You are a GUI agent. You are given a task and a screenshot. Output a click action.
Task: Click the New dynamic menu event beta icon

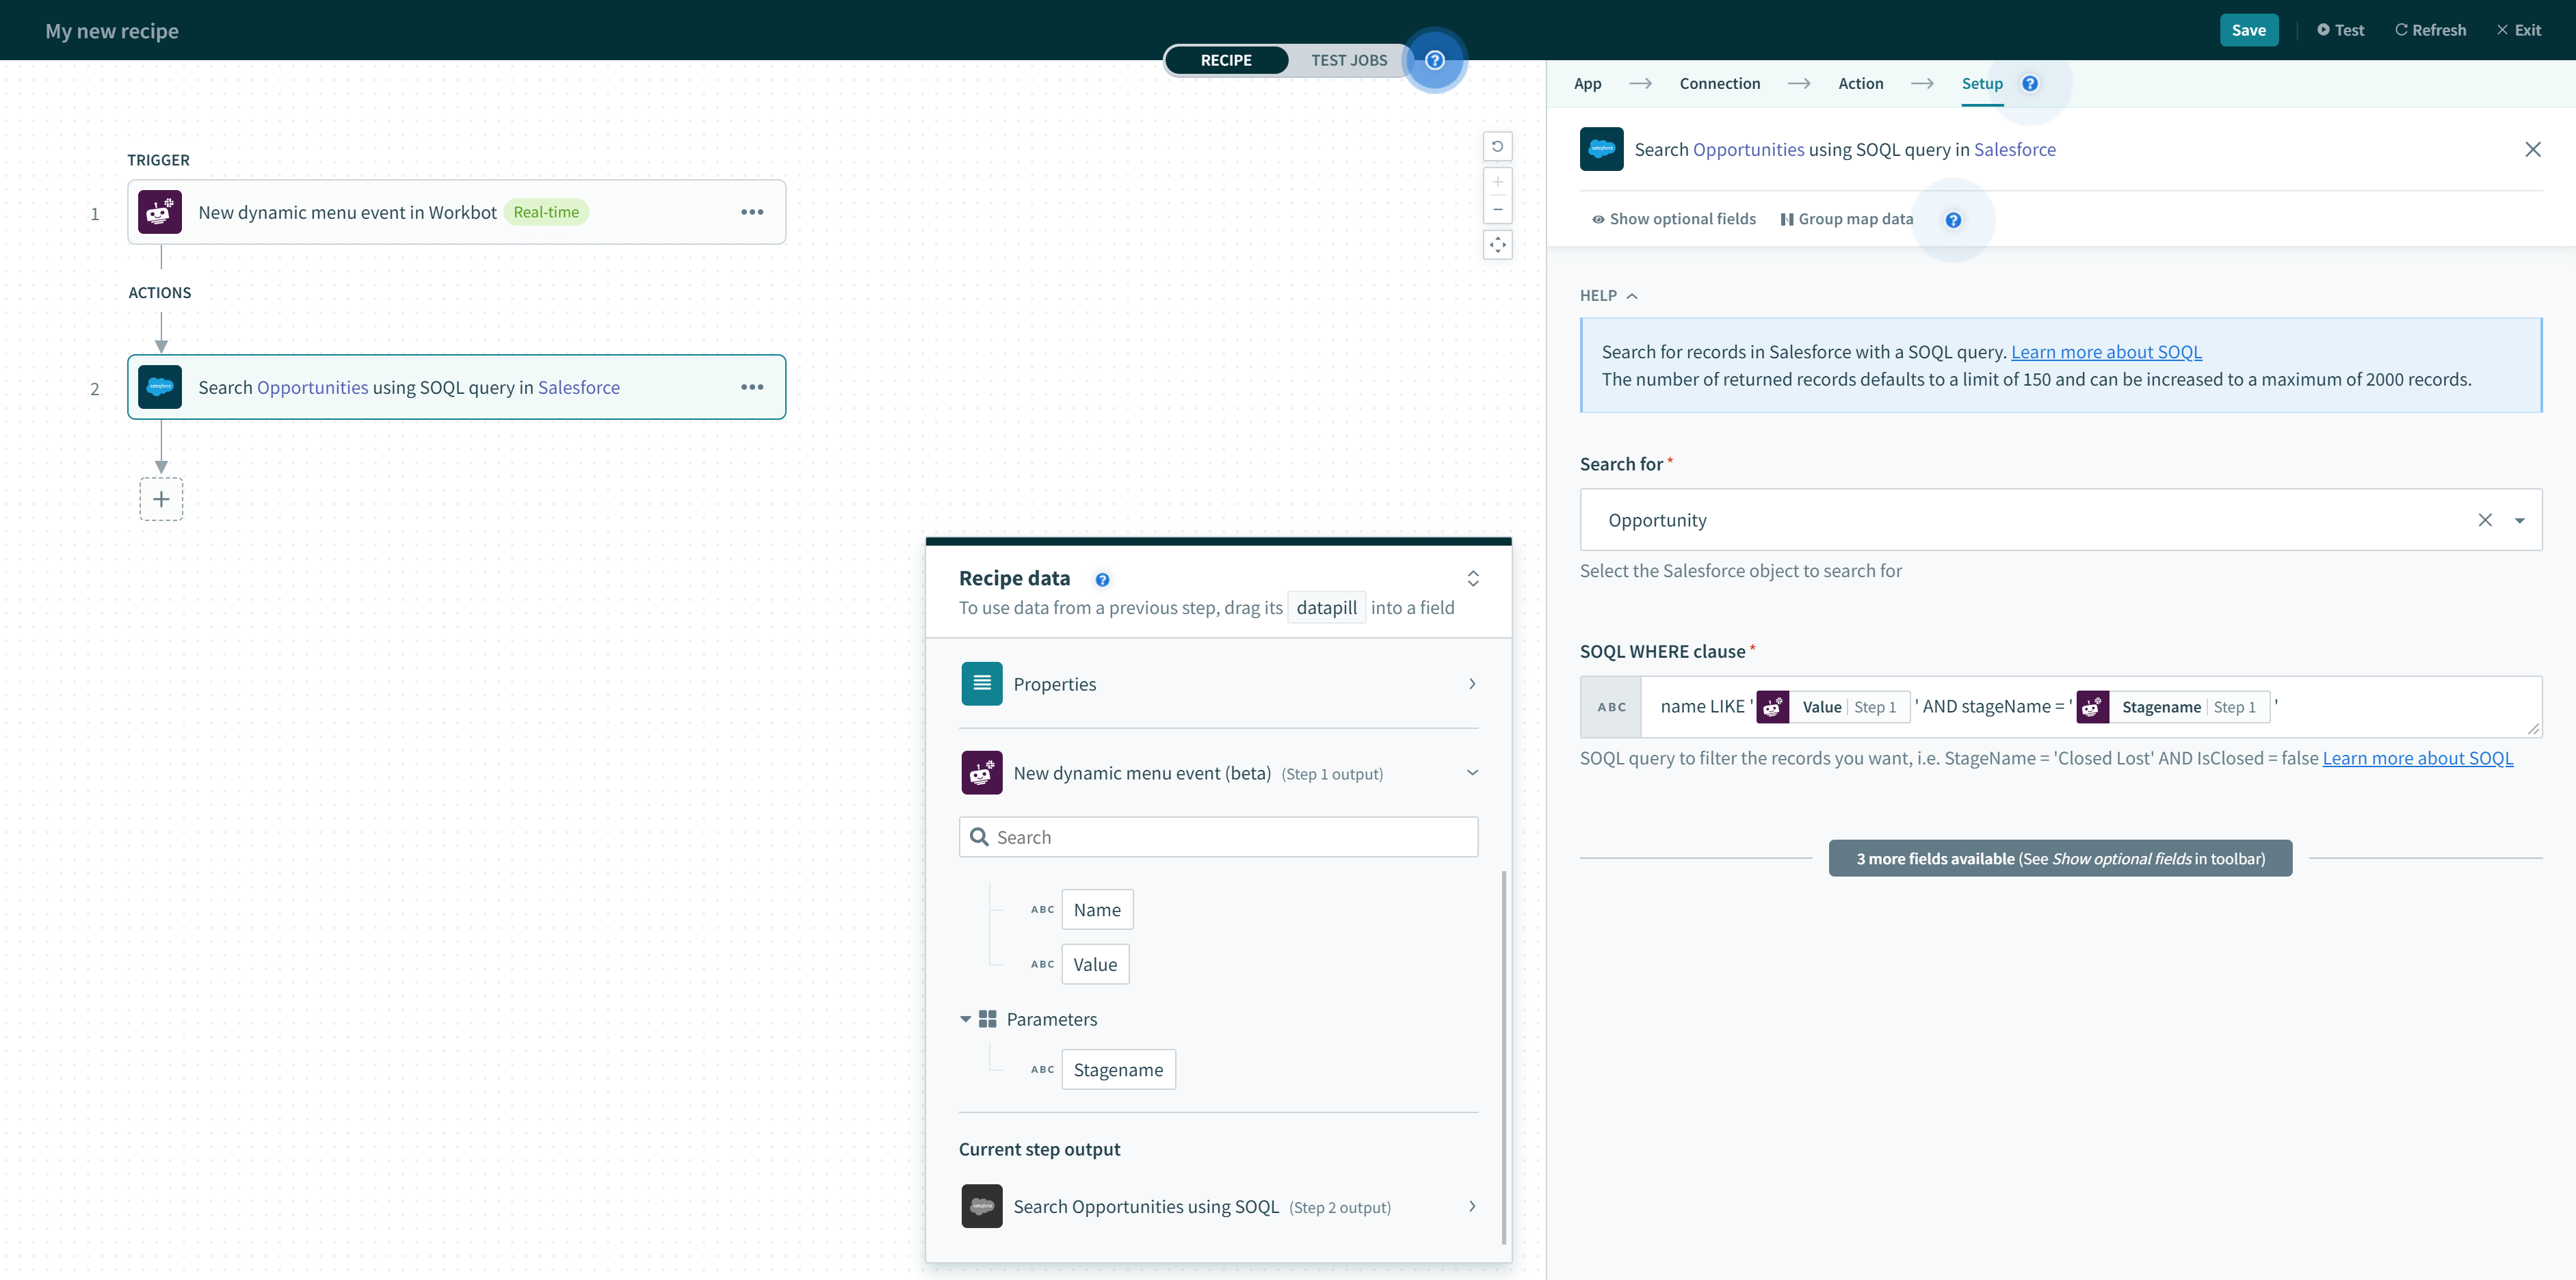(981, 772)
